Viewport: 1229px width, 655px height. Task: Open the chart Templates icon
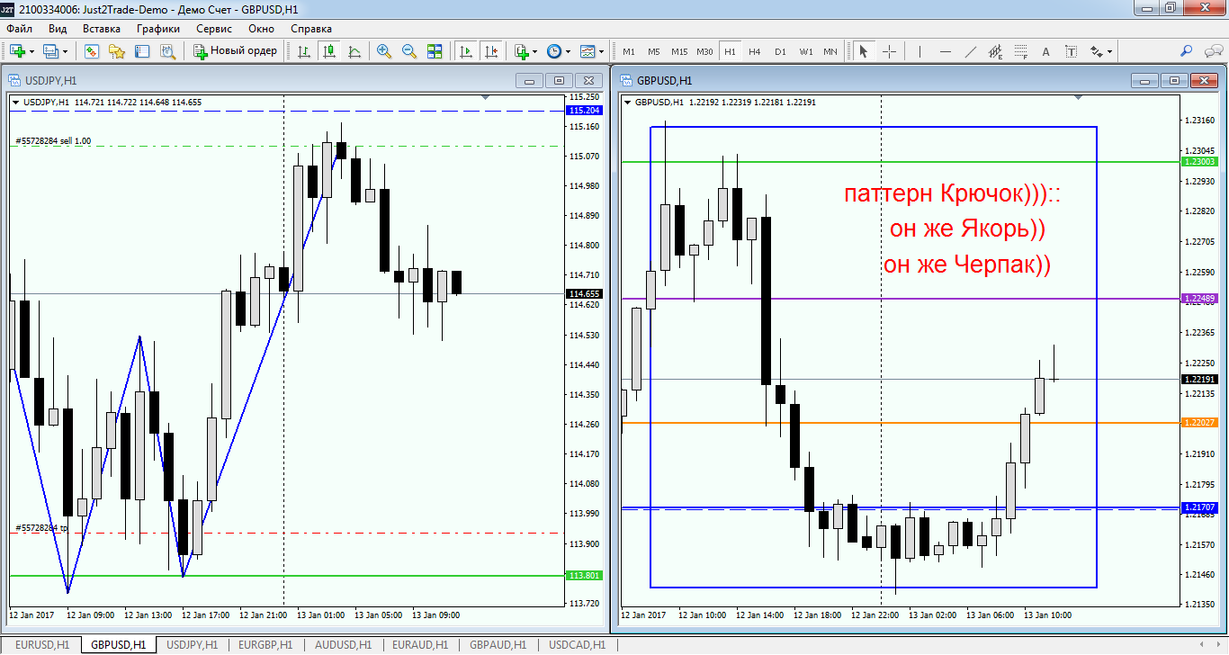588,51
